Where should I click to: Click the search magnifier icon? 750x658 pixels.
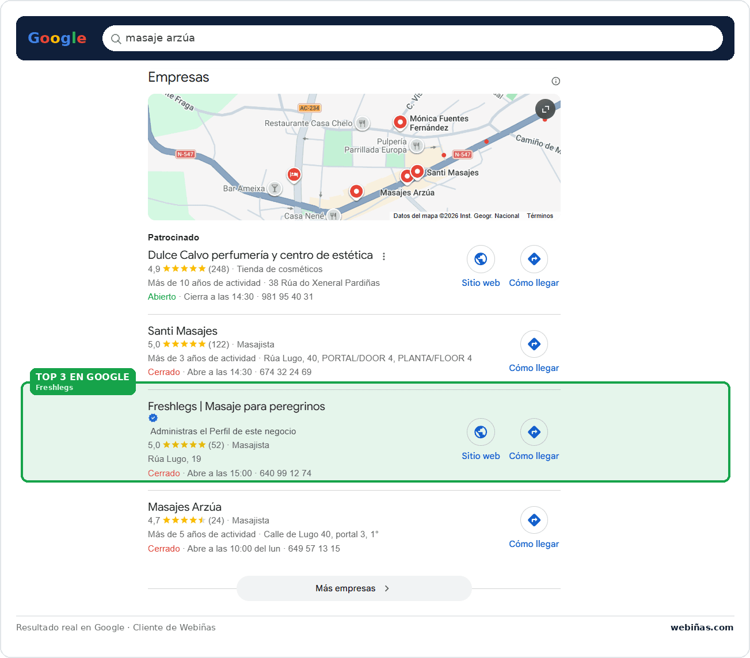[x=116, y=39]
